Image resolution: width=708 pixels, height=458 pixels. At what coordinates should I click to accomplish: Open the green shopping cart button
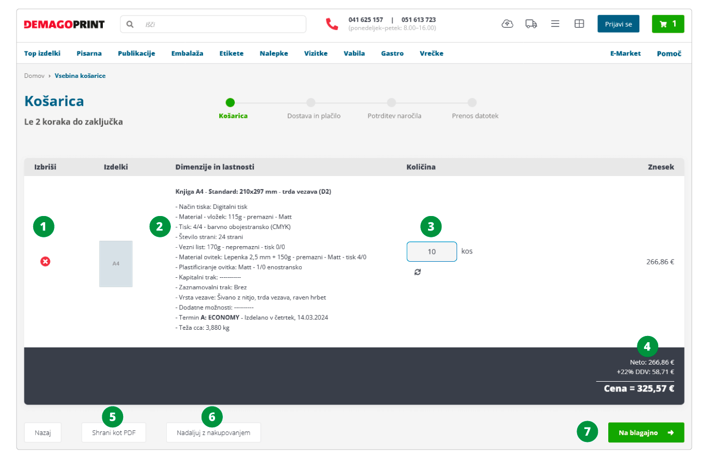[x=667, y=24]
